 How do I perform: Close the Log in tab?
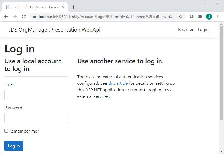click(x=63, y=7)
